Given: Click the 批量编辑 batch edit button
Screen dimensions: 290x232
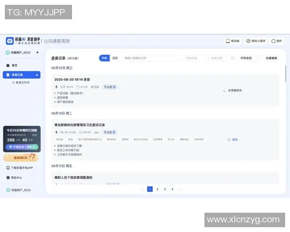Looking at the screenshot, I should (x=271, y=58).
